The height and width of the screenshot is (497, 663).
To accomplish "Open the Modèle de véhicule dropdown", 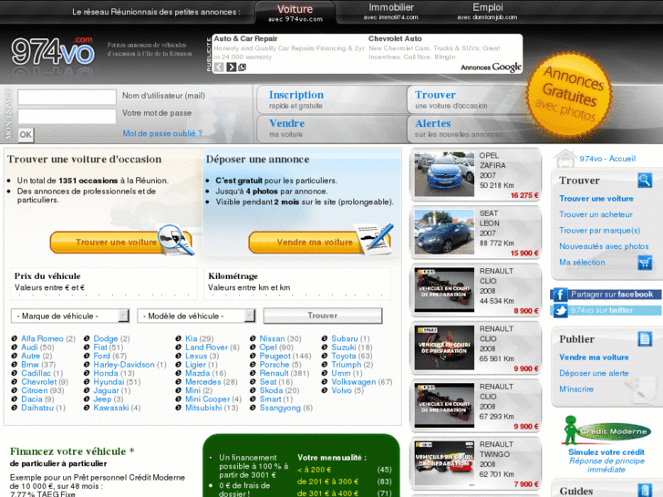I will (196, 316).
